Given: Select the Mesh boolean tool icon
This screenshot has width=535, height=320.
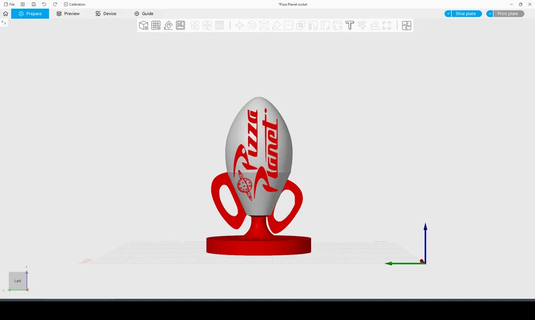Looking at the screenshot, I should [301, 25].
